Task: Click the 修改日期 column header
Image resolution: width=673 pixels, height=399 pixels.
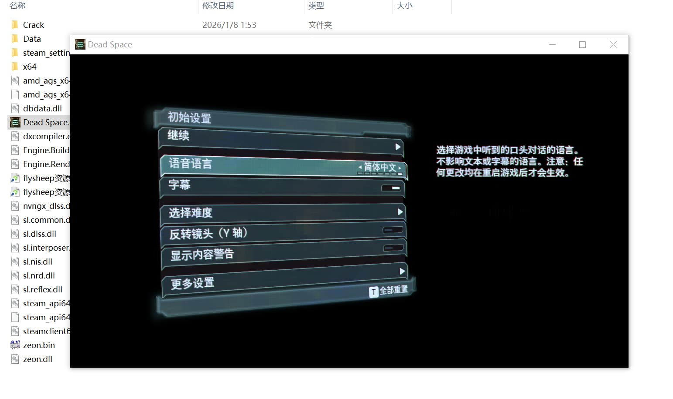Action: click(218, 6)
